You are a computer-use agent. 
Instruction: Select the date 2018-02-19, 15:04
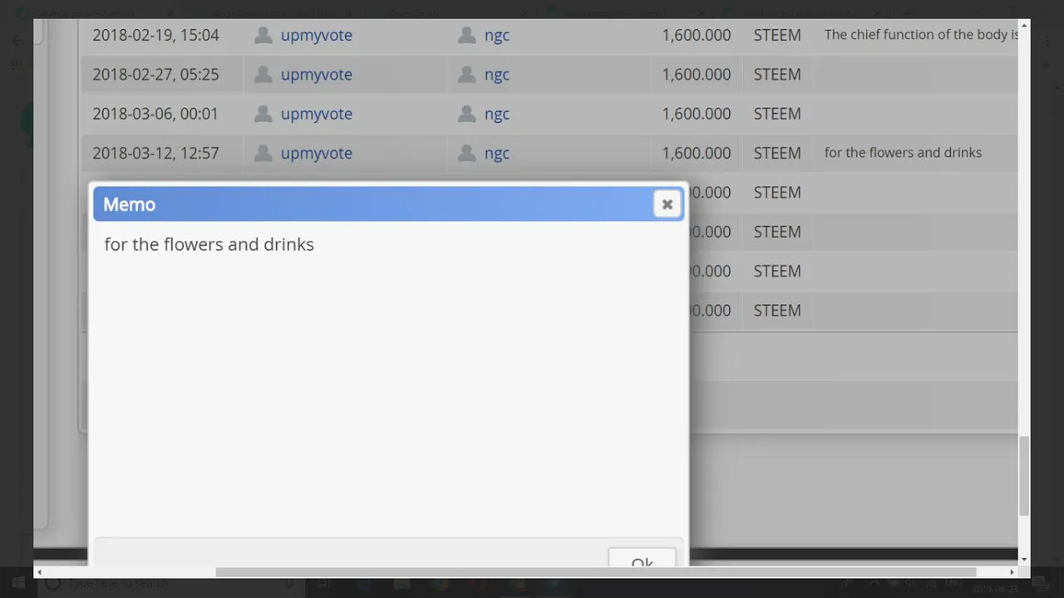tap(155, 35)
